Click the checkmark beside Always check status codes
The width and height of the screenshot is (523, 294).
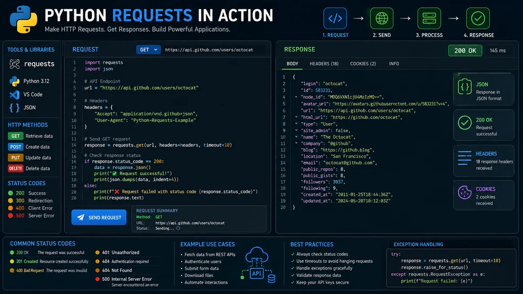pyautogui.click(x=293, y=254)
